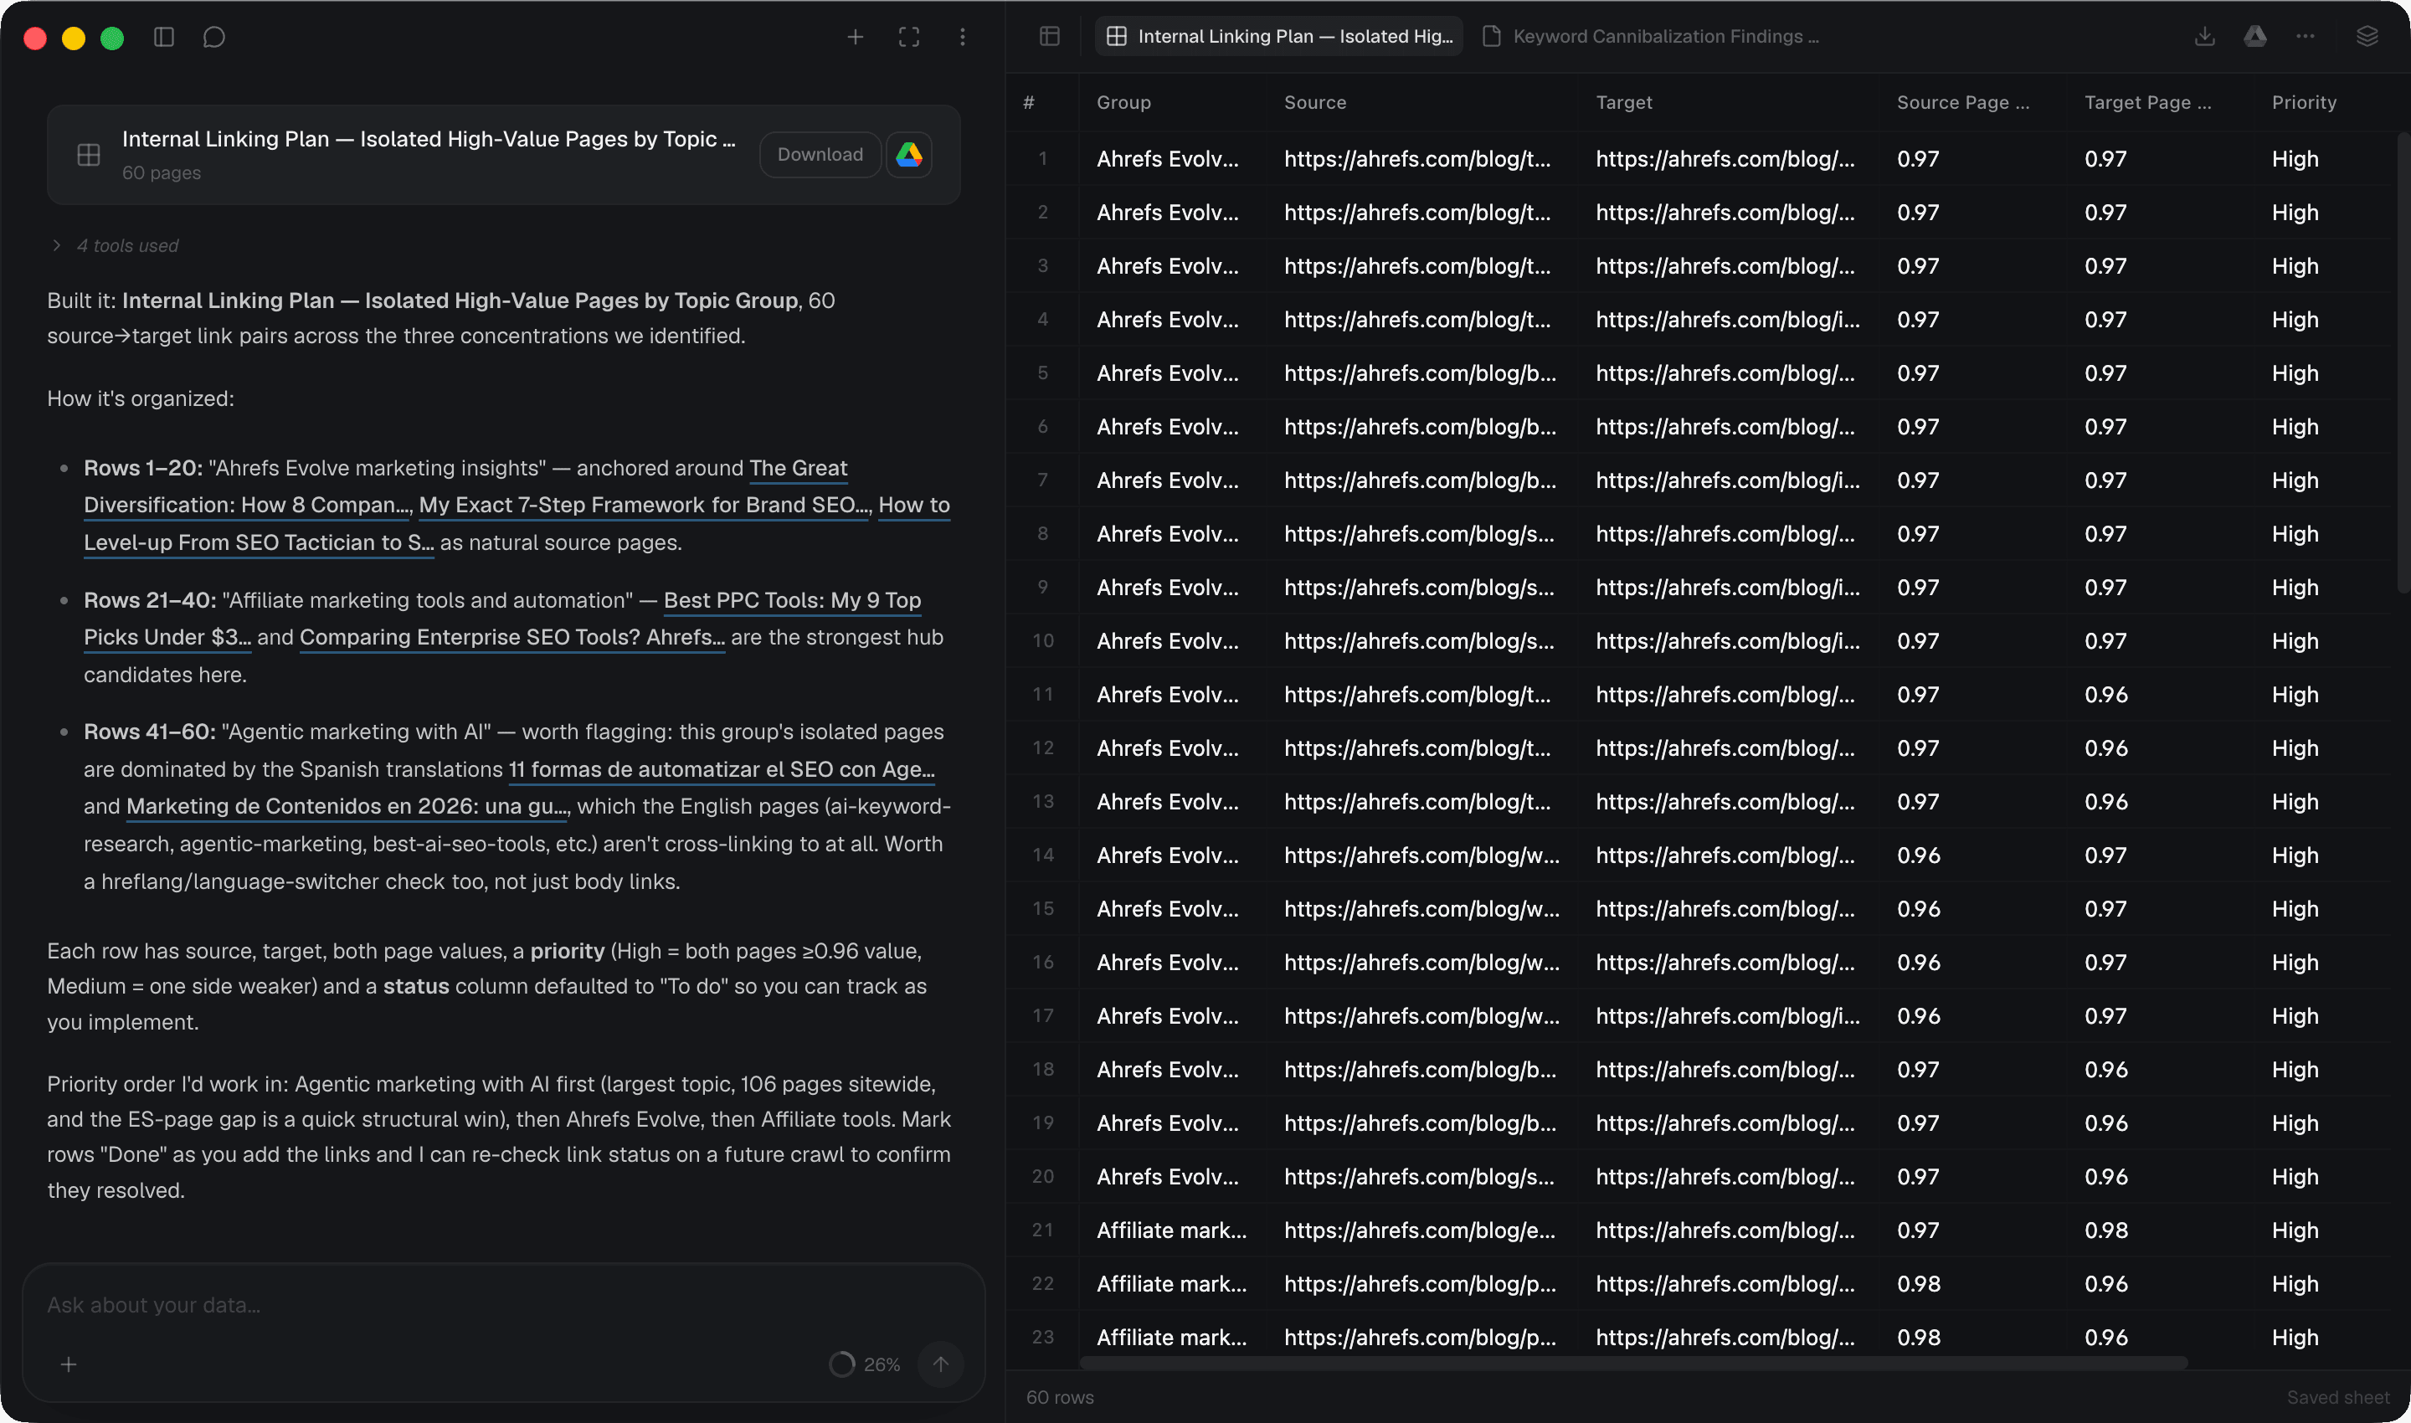This screenshot has height=1423, width=2411.
Task: Click Target URL cell in row 4
Action: [1727, 319]
